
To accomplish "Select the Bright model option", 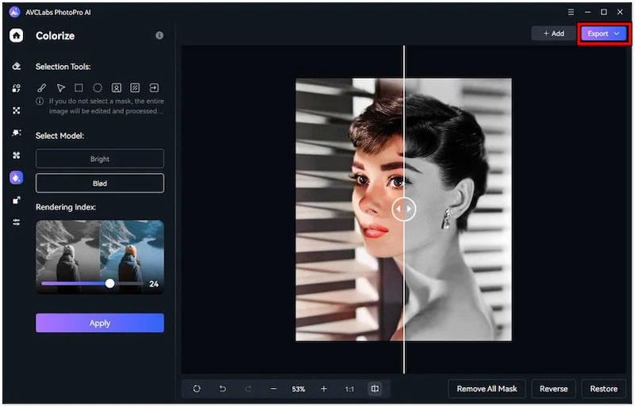I will (x=99, y=159).
